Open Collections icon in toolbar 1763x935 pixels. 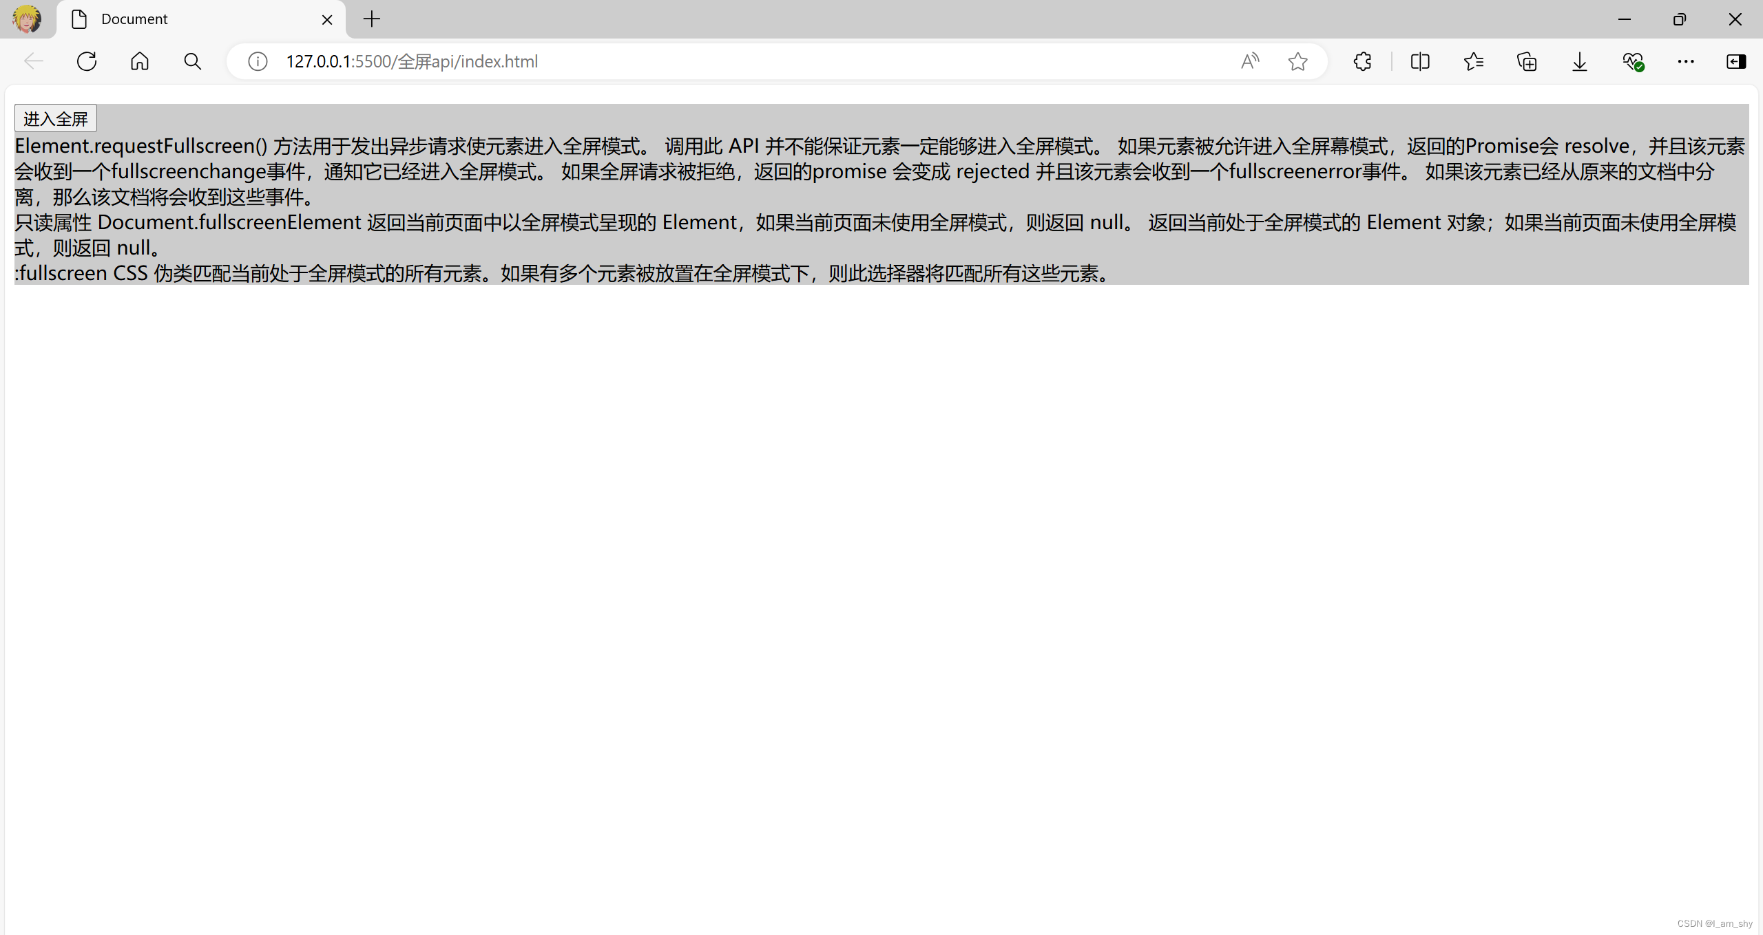pyautogui.click(x=1527, y=61)
